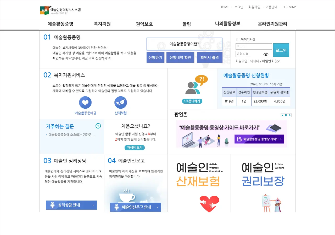Open the SITEMAP link
This screenshot has width=335, height=235.
click(289, 7)
